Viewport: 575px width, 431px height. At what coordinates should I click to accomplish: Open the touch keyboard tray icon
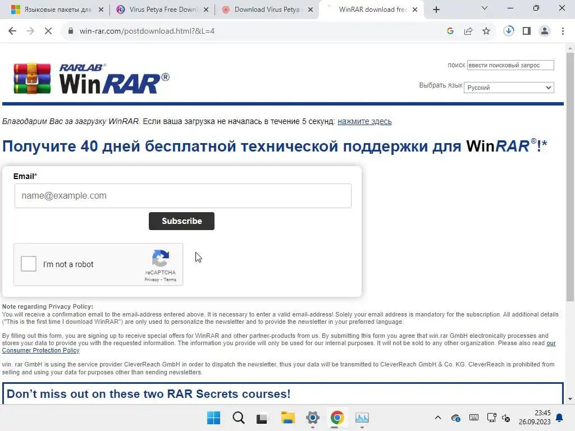(x=474, y=418)
